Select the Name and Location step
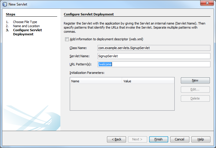 [26, 26]
